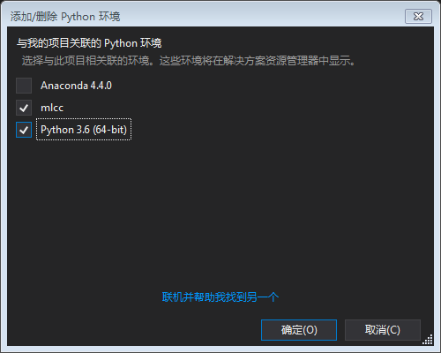Viewport: 441px width, 353px height.
Task: Click the empty box left of Anaconda
Action: 24,86
